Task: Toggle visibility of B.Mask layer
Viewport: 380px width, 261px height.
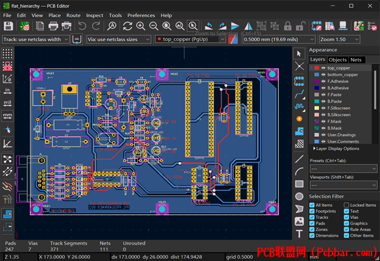Action: click(x=323, y=128)
